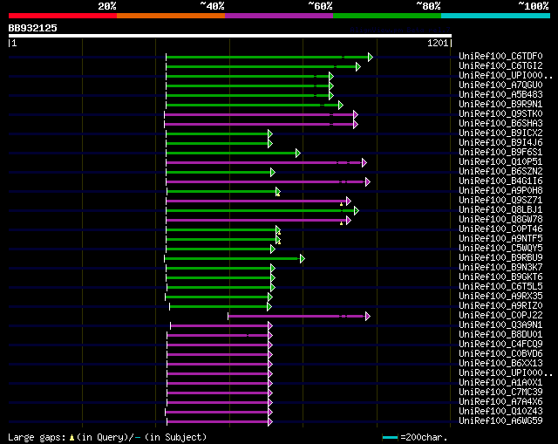Select the label UniRef100_C6T5L5
This screenshot has width=558, height=444.
[x=500, y=287]
